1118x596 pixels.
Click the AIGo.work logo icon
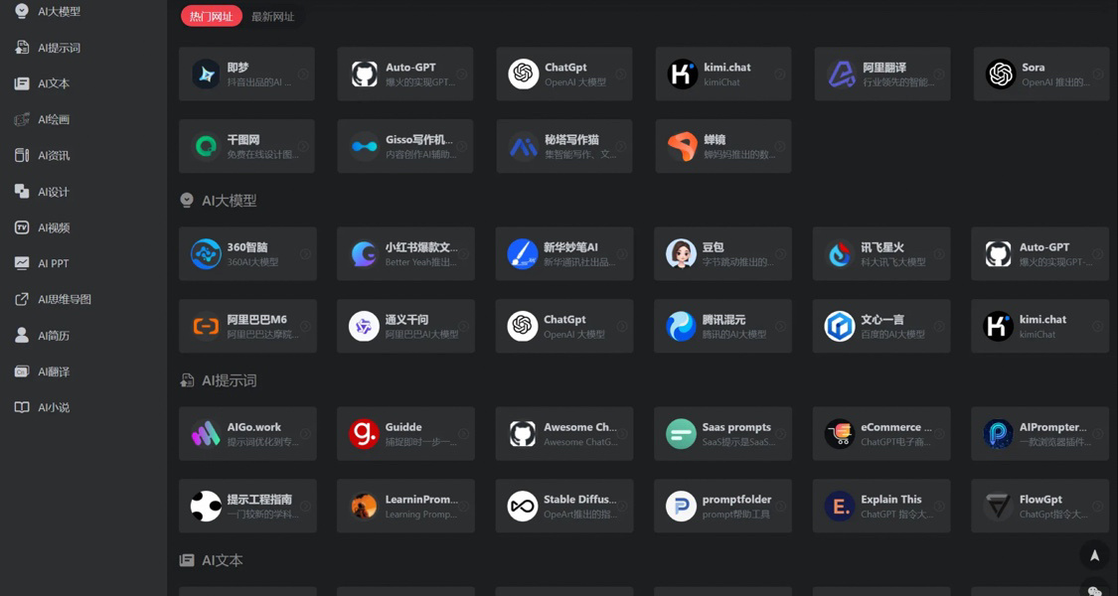(x=206, y=433)
